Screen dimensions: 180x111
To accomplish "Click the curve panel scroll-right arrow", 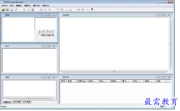I will (167, 71).
